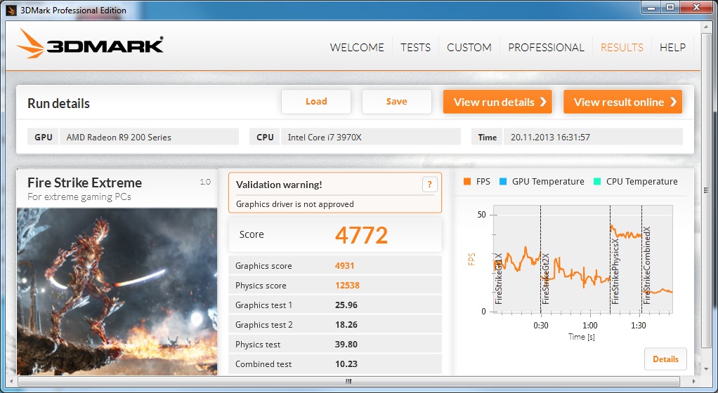Maximize the 3DMark window
This screenshot has height=393, width=718.
[670, 7]
